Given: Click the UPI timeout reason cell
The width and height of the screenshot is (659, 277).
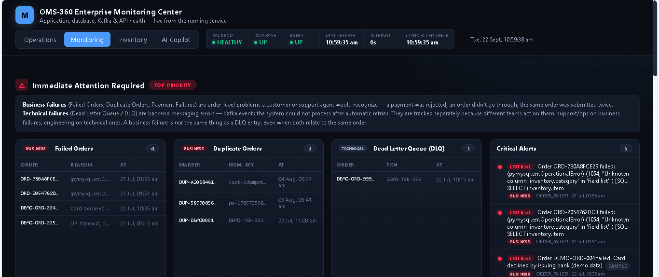Looking at the screenshot, I should [x=91, y=223].
